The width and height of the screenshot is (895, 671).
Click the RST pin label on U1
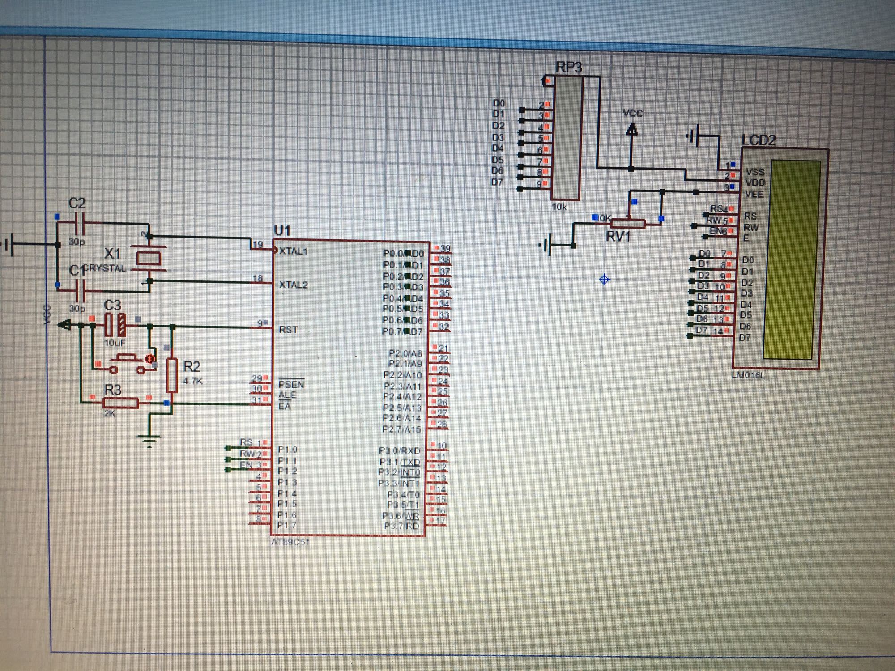click(288, 330)
